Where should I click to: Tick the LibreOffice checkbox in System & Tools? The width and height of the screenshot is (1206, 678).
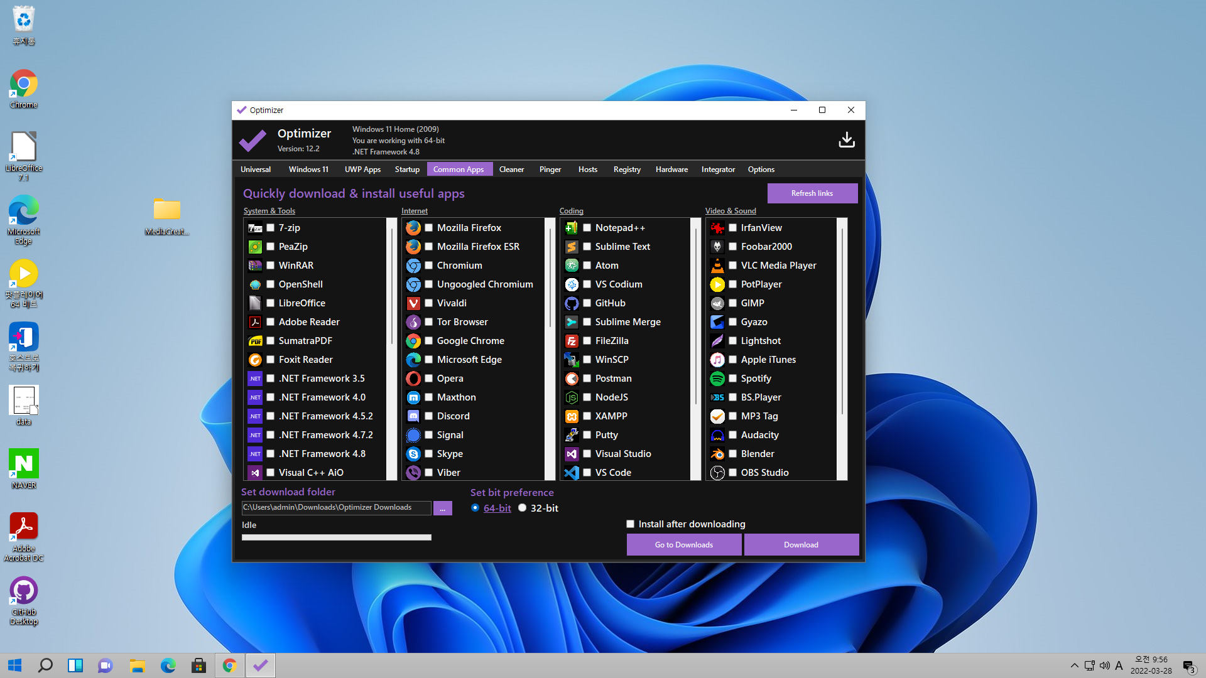click(x=271, y=303)
